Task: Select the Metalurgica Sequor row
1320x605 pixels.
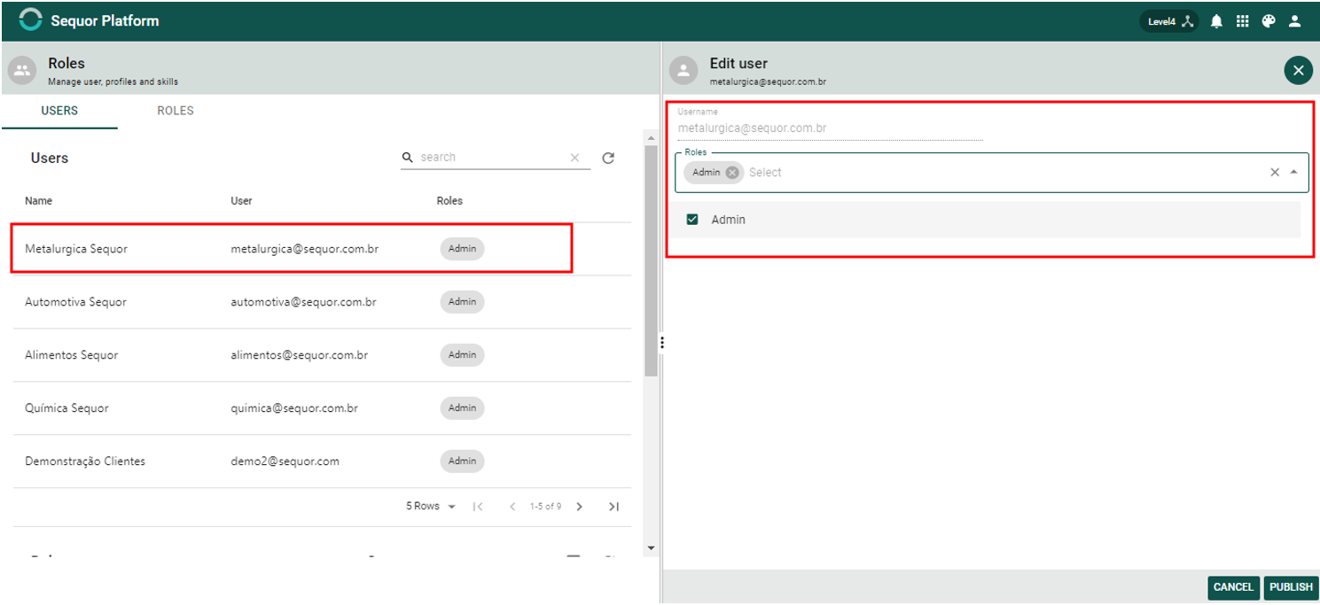Action: click(x=322, y=249)
